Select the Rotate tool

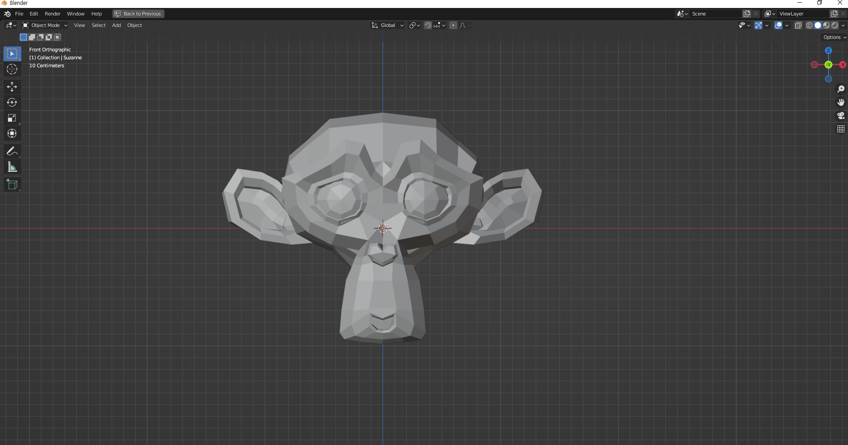pos(12,102)
